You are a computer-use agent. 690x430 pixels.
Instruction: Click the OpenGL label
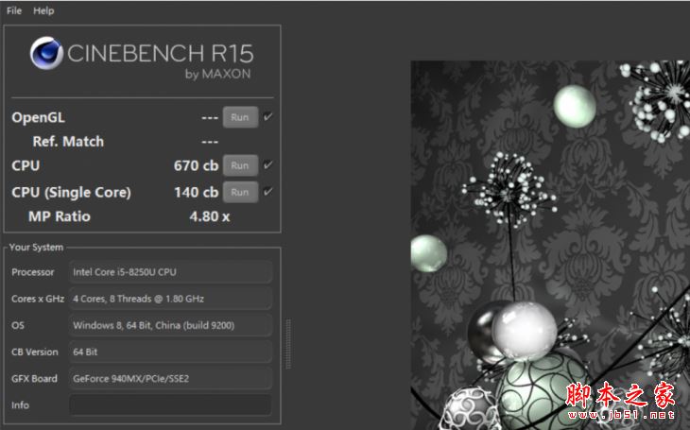click(x=39, y=117)
